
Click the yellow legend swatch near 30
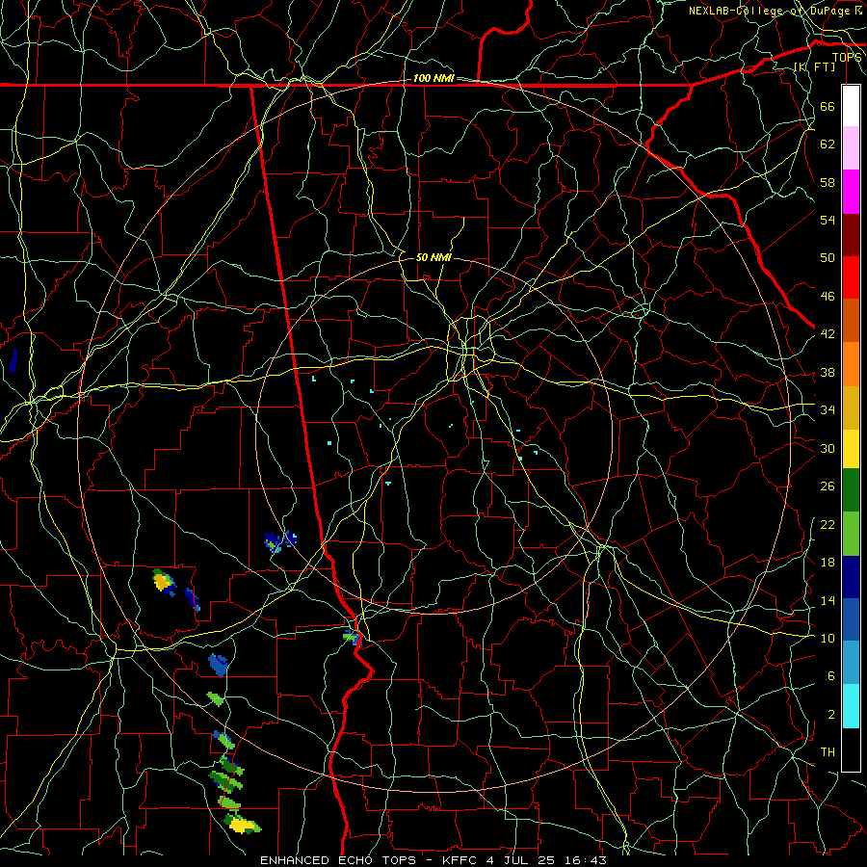point(851,448)
